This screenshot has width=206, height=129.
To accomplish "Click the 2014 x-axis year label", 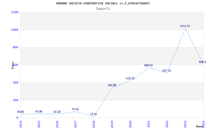I will [21, 124].
